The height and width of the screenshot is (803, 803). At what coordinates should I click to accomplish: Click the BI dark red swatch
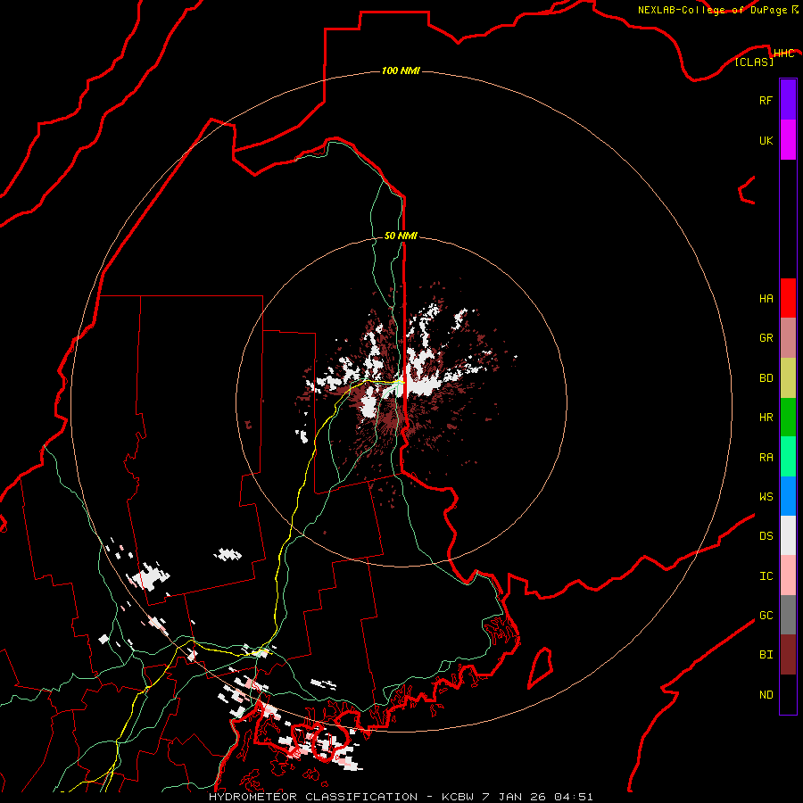(788, 655)
